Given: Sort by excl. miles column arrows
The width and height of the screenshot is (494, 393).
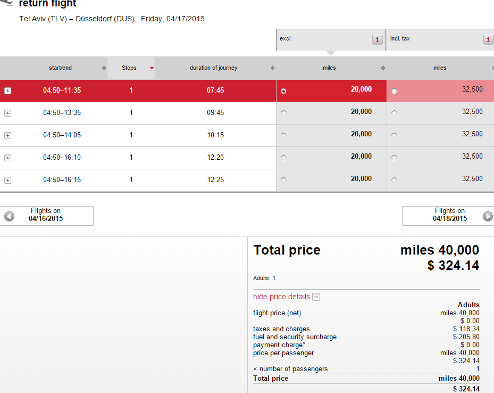Looking at the screenshot, I should click(x=383, y=68).
